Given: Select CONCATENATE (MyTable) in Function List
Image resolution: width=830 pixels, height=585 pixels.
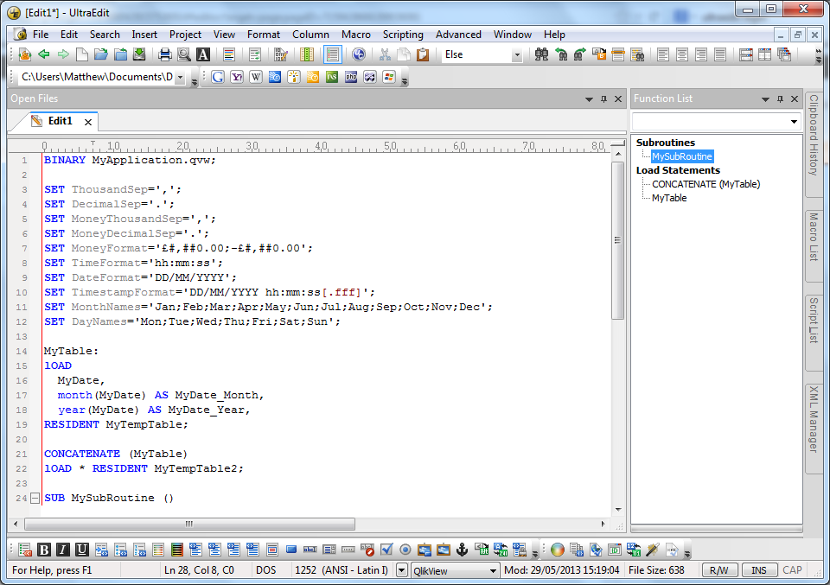Looking at the screenshot, I should click(x=705, y=184).
